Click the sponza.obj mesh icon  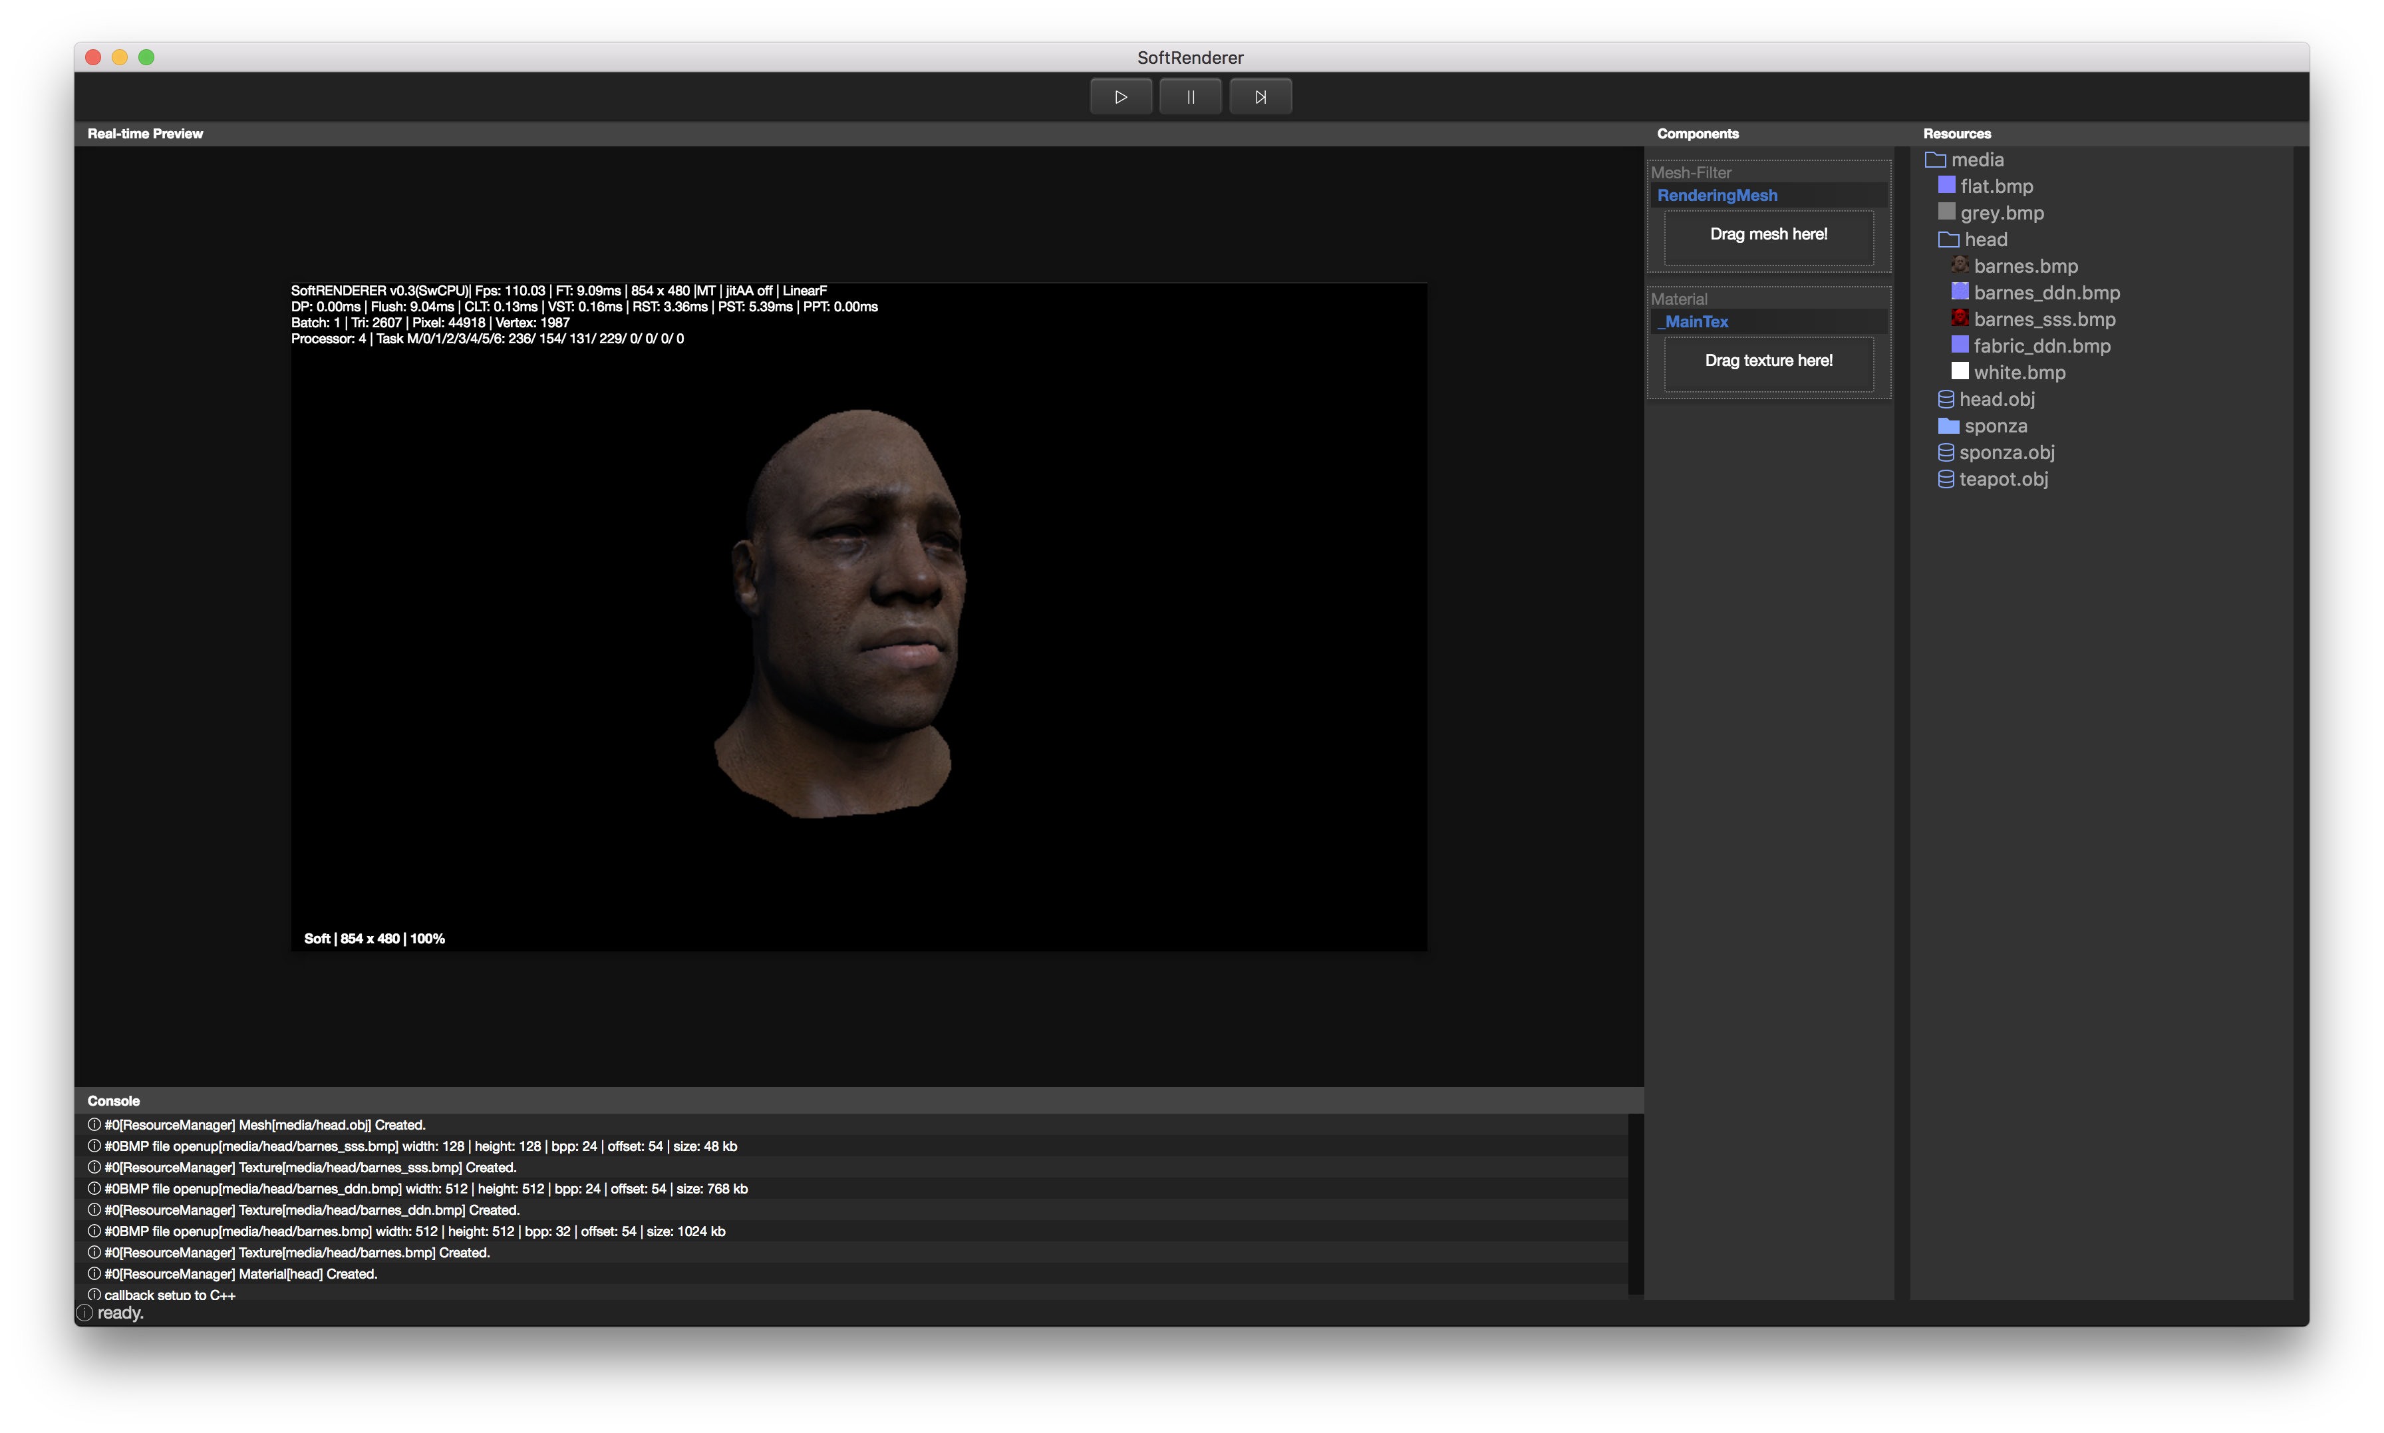click(1946, 452)
